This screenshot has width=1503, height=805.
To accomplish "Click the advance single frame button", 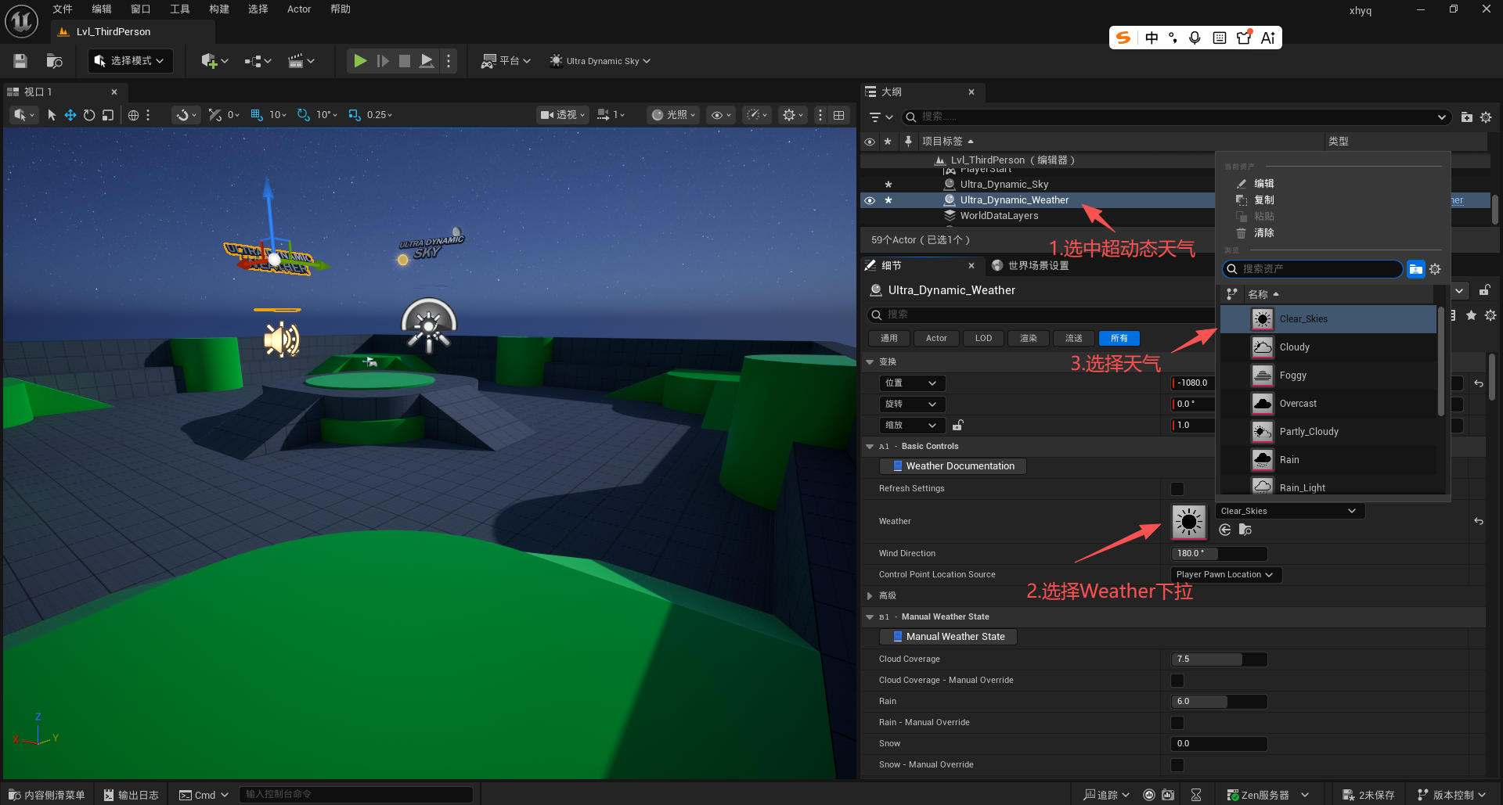I will [x=383, y=61].
